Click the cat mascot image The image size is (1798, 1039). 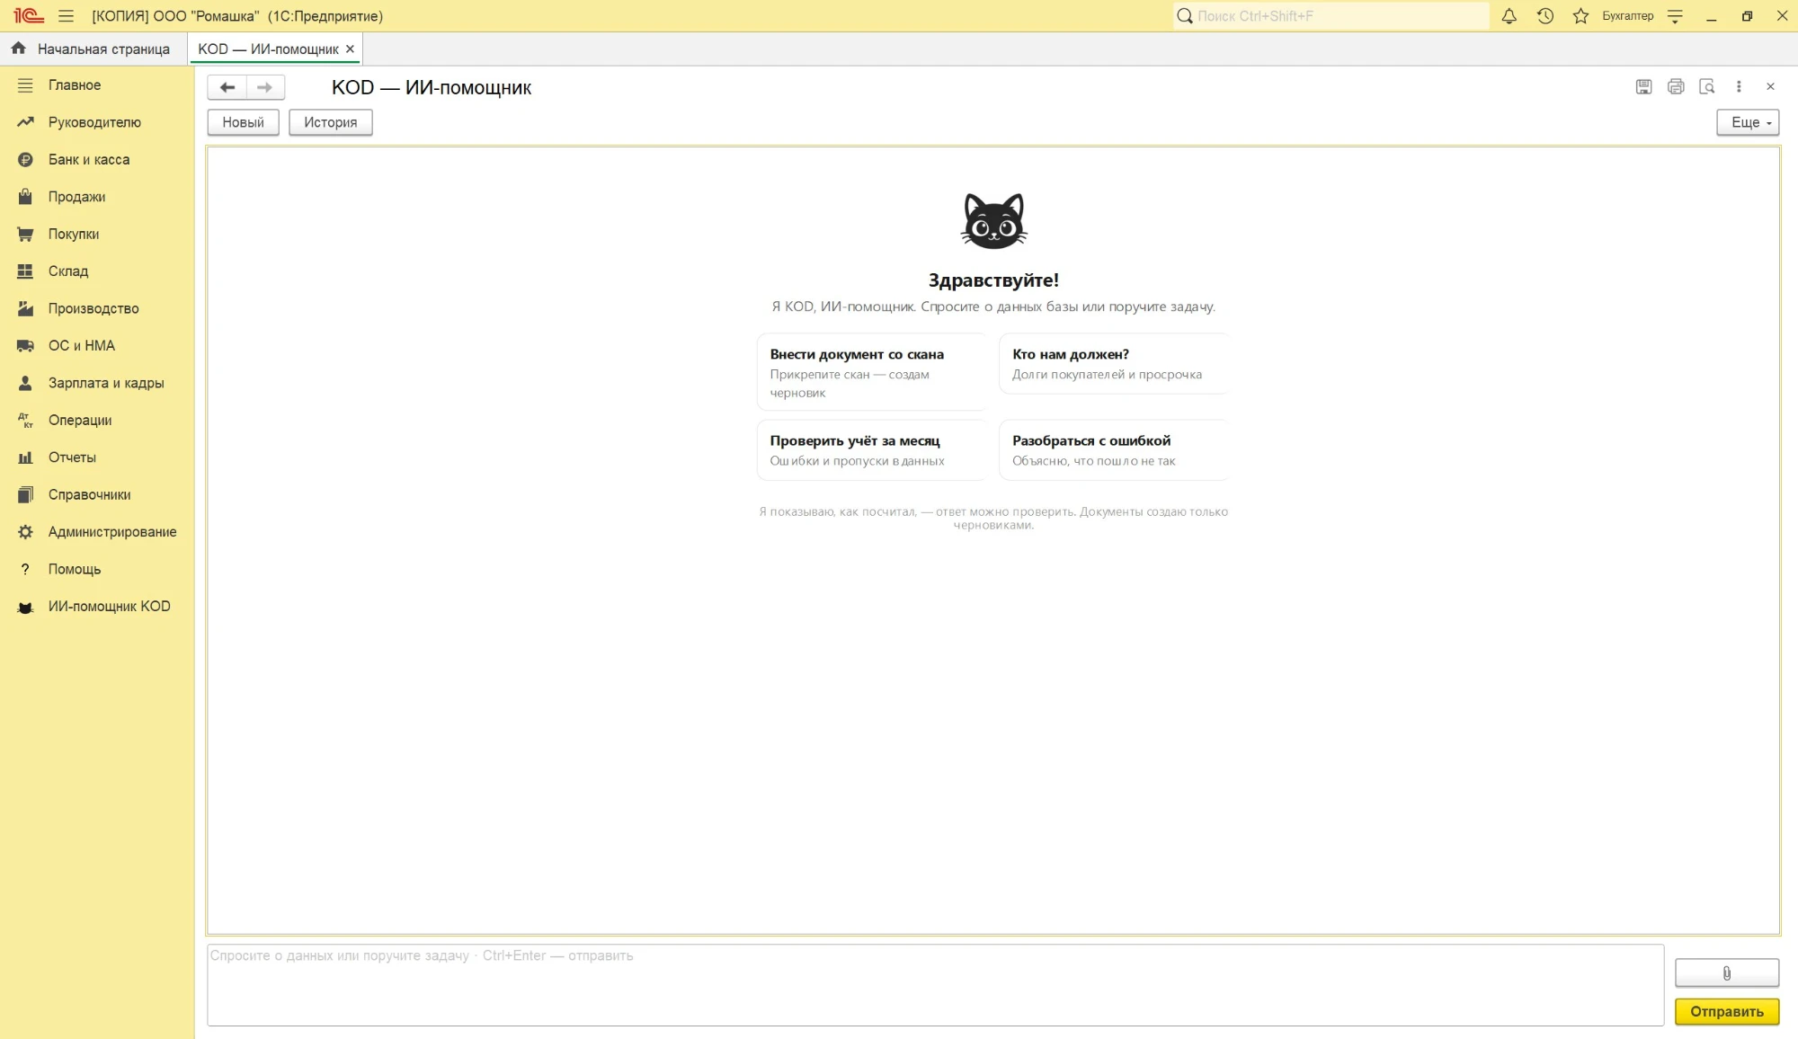(993, 221)
